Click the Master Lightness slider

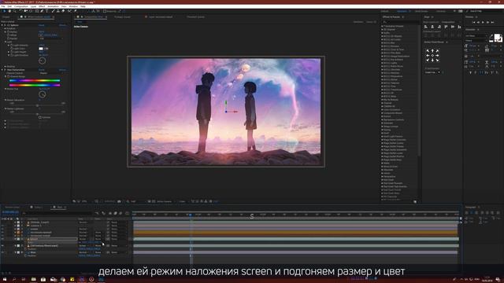[x=37, y=114]
